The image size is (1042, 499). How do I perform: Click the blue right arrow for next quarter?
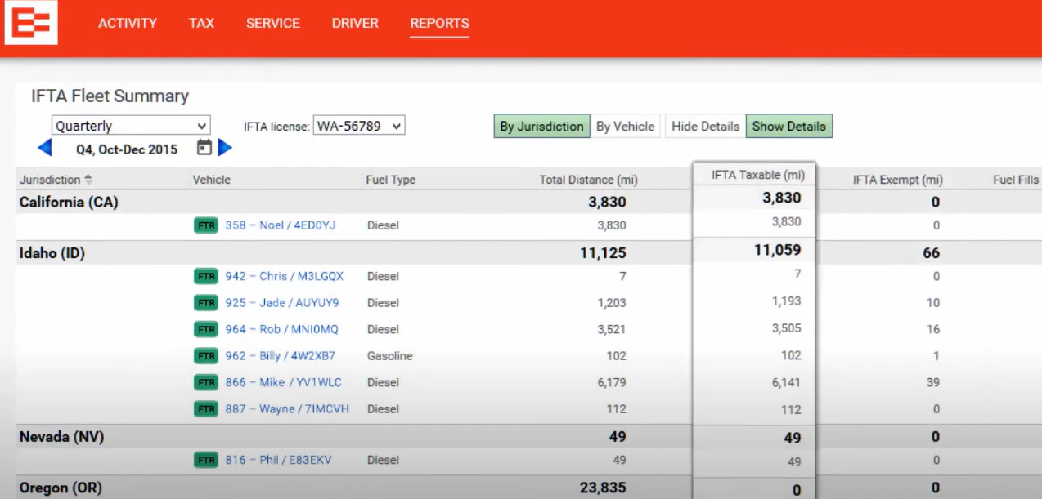224,149
